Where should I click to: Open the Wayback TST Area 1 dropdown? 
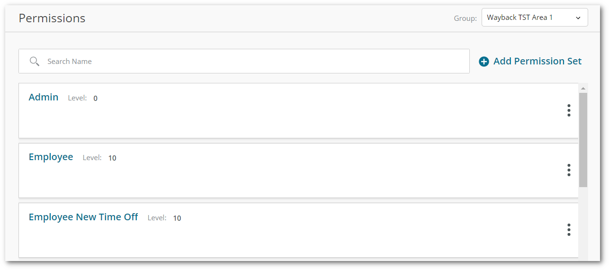(535, 18)
